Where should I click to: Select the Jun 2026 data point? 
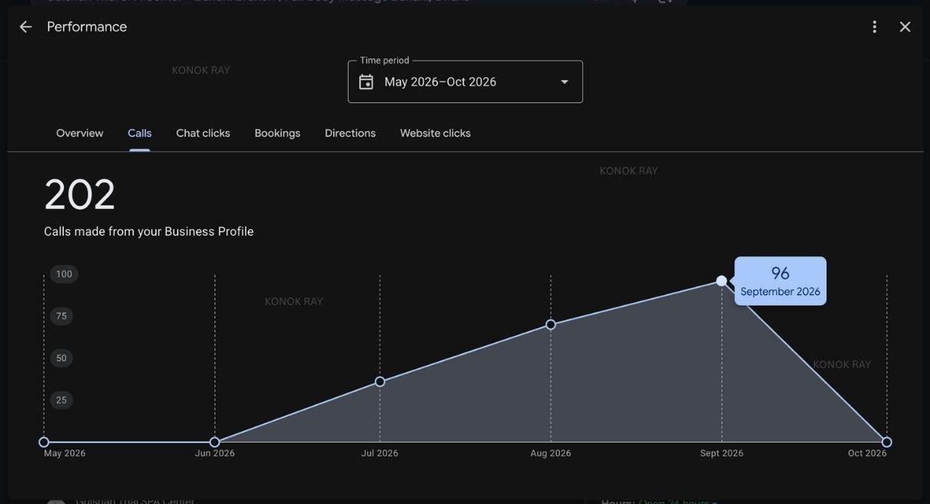point(214,442)
